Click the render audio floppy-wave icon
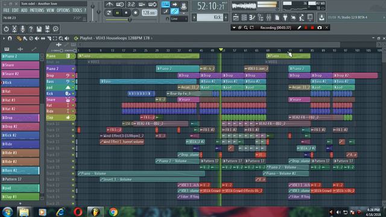The width and height of the screenshot is (386, 217). 47,29
